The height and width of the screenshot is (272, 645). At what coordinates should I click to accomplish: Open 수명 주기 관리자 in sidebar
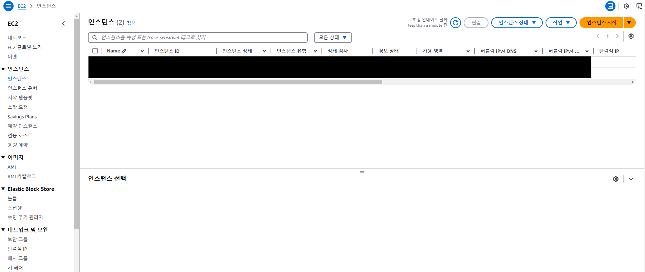pos(25,218)
